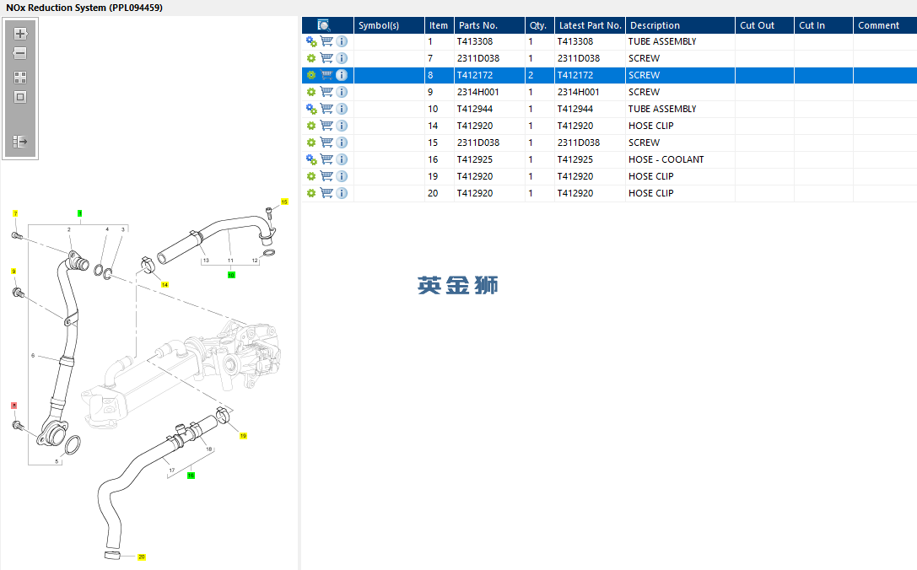Image resolution: width=917 pixels, height=570 pixels.
Task: Click T412925 in the Latest Part No. column
Action: pyautogui.click(x=575, y=159)
